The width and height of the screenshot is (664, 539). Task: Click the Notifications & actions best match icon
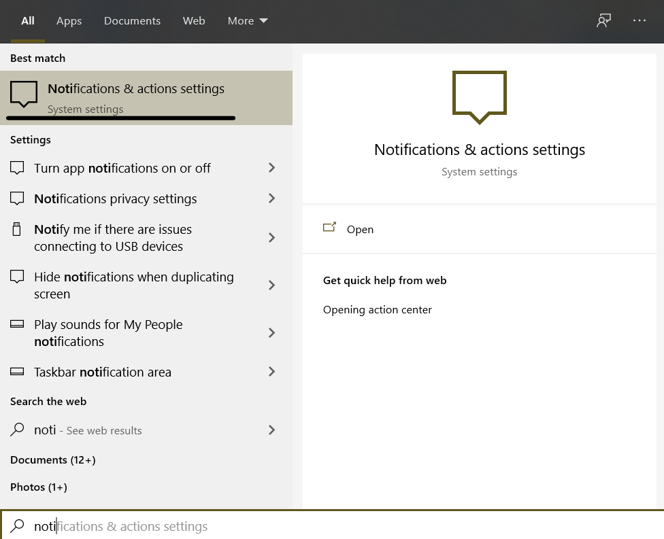click(x=24, y=94)
